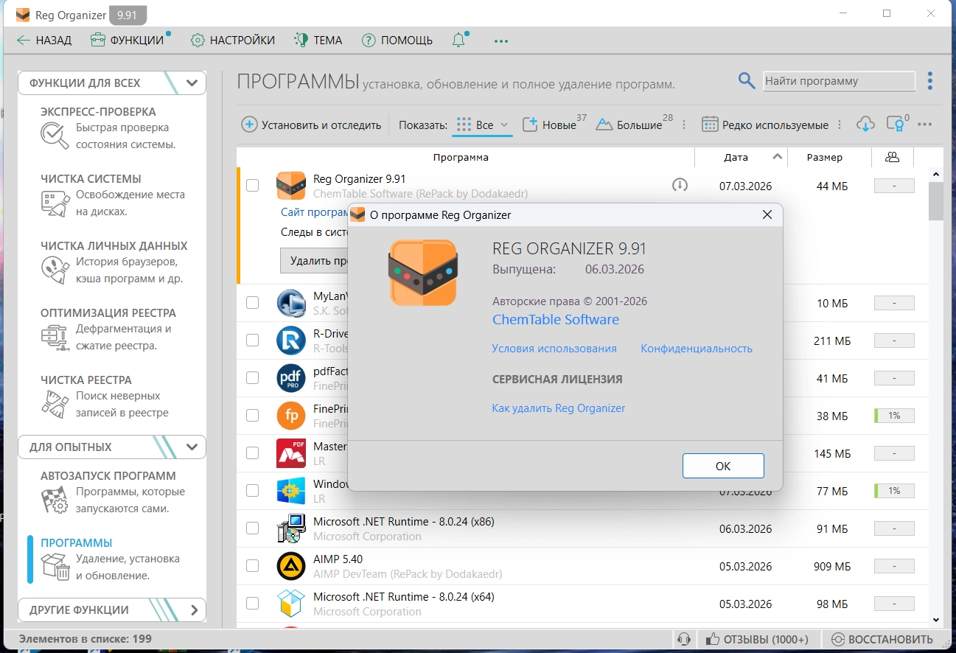Tick the checkbox for .NET Runtime 8.0.24 (x64)

click(x=252, y=603)
